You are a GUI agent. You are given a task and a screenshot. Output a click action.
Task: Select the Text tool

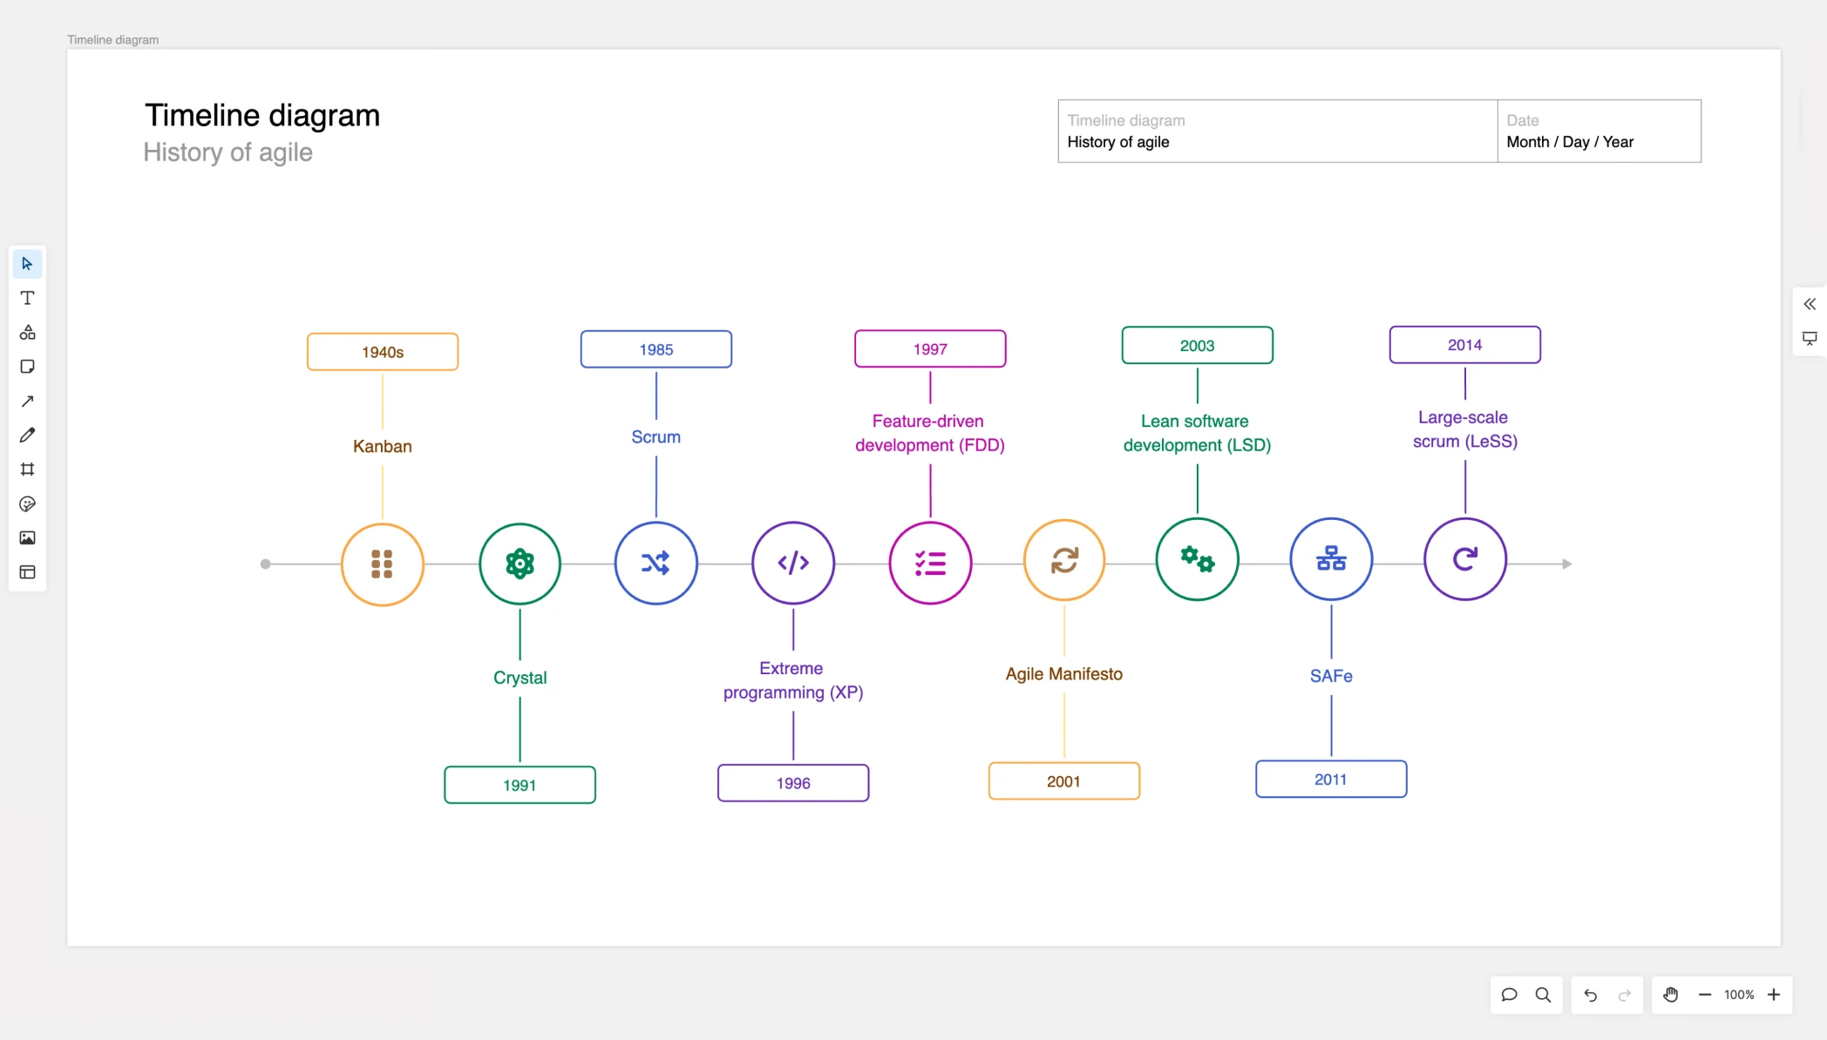27,298
